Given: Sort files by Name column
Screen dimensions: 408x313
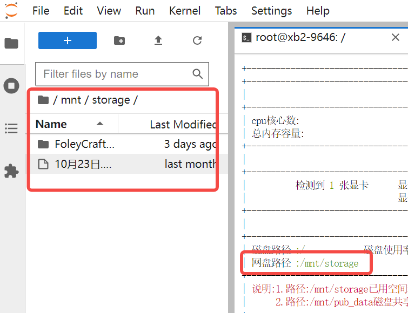Looking at the screenshot, I should pyautogui.click(x=51, y=124).
